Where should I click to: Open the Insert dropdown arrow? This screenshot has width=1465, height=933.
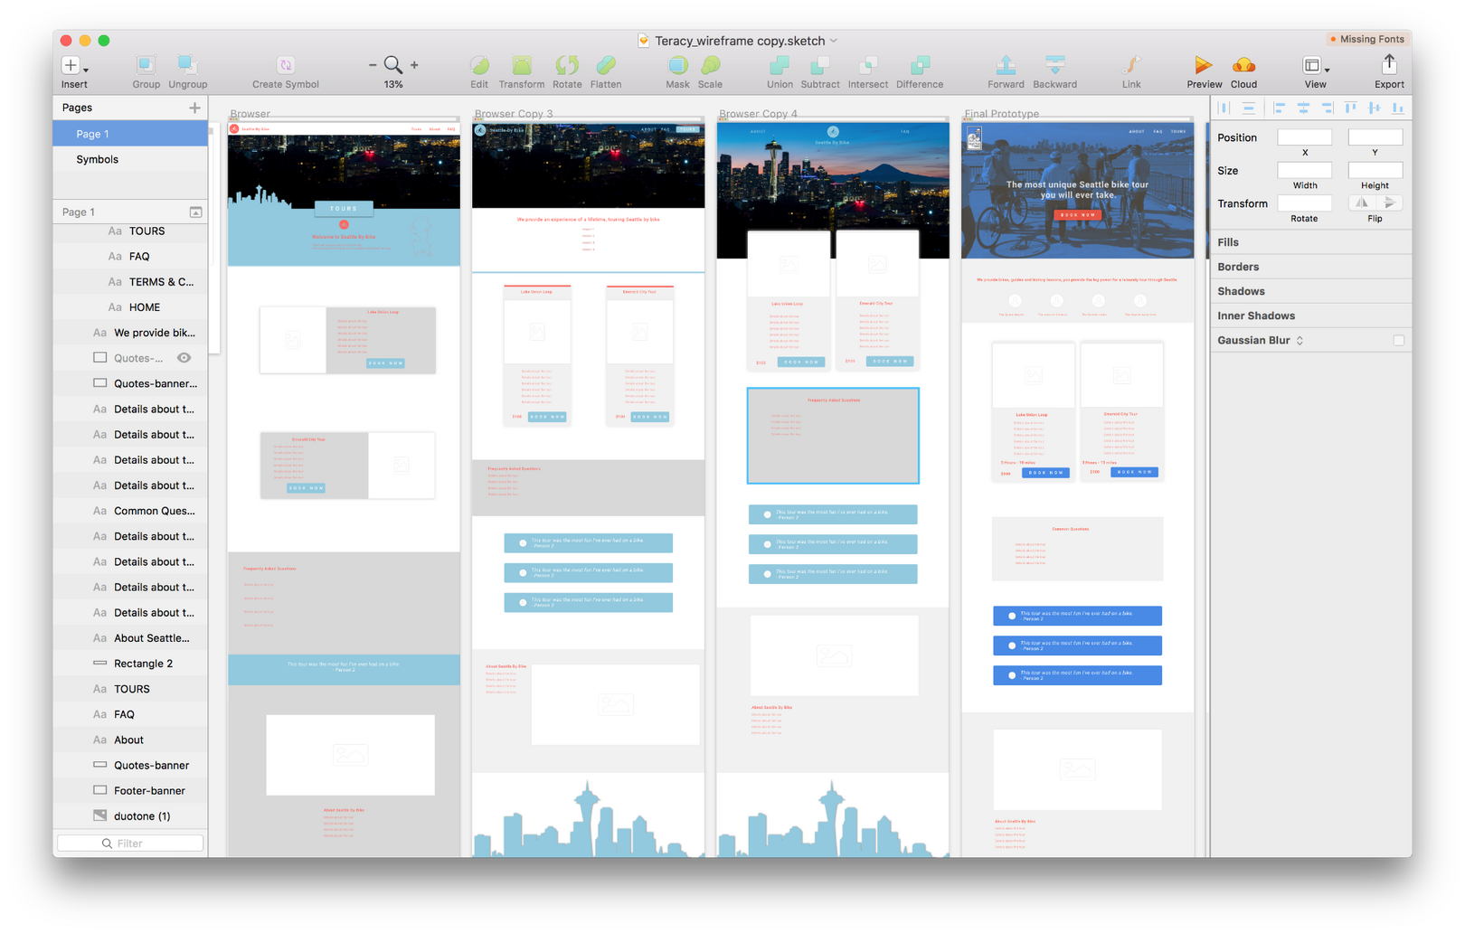pos(86,70)
